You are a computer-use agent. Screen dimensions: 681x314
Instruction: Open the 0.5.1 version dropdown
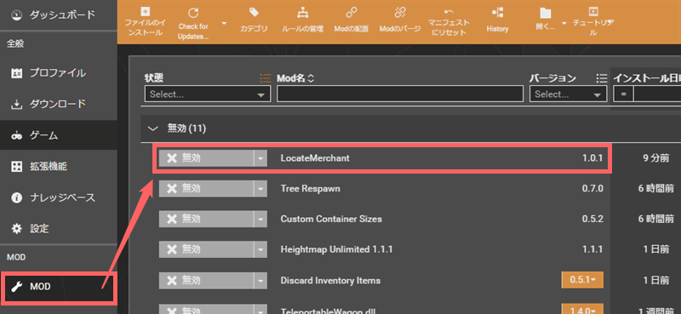[x=582, y=280]
